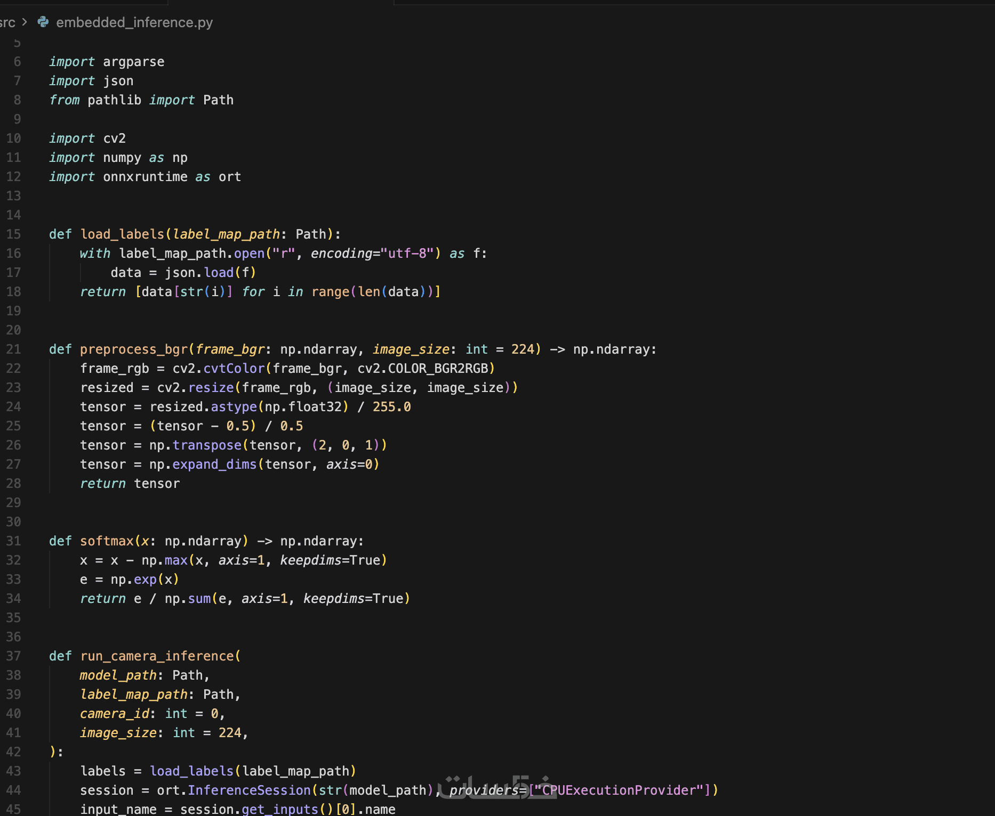The height and width of the screenshot is (816, 995).
Task: Click the expand_dims method call
Action: pos(215,464)
